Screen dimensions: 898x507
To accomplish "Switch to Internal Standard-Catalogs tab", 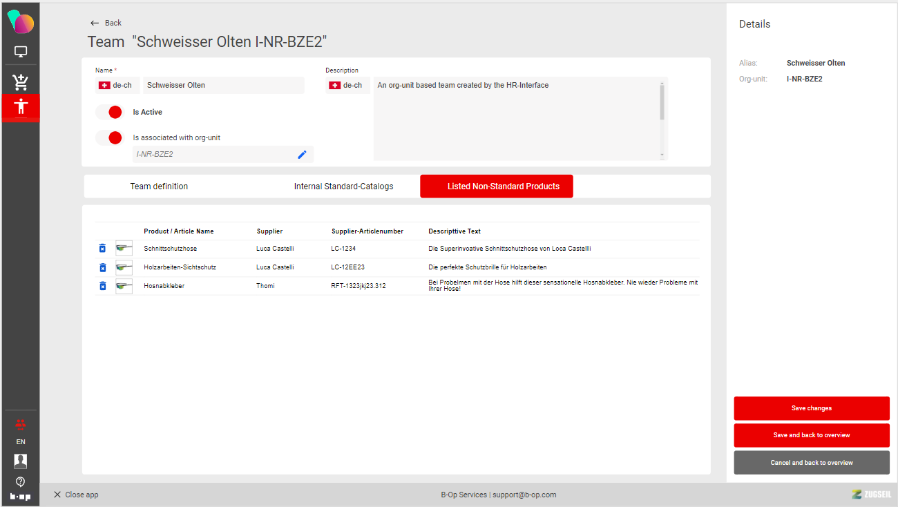I will coord(343,186).
